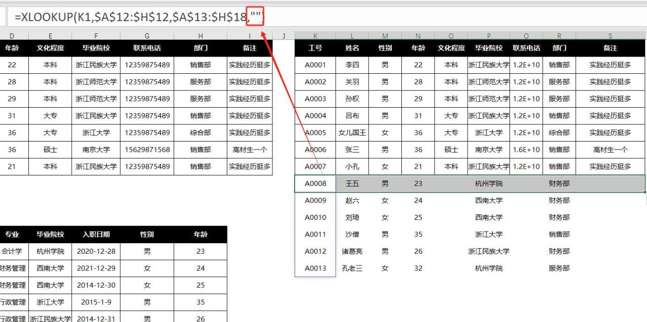Select the cell containing A0001
Image resolution: width=647 pixels, height=322 pixels.
coord(315,65)
